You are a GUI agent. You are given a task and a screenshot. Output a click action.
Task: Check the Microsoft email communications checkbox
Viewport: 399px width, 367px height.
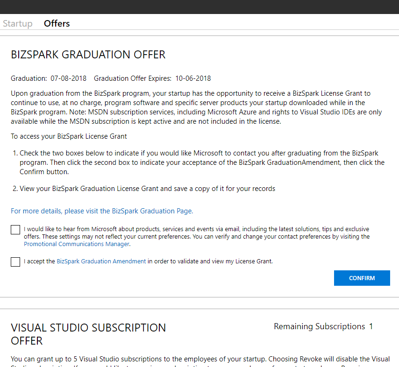15,230
